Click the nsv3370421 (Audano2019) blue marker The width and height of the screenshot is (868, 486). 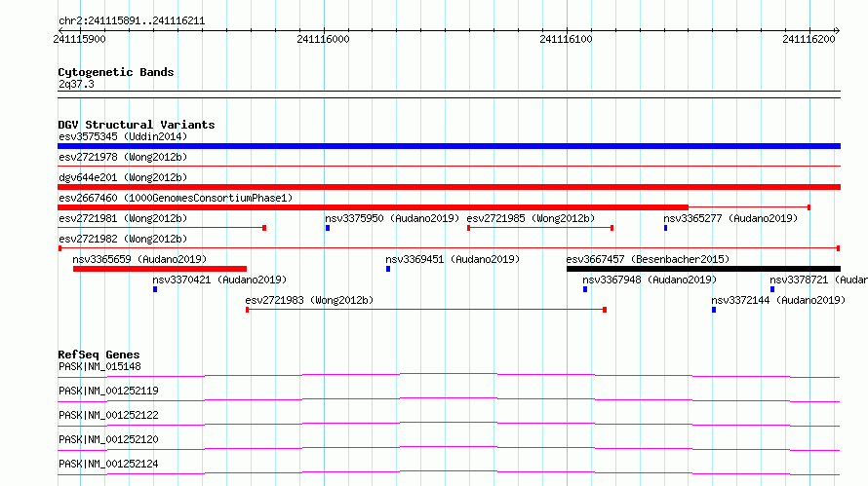coord(155,289)
